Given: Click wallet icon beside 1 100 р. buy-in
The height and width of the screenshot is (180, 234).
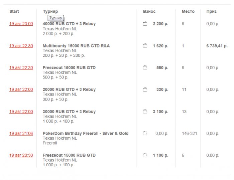Looking at the screenshot, I should coord(145,155).
